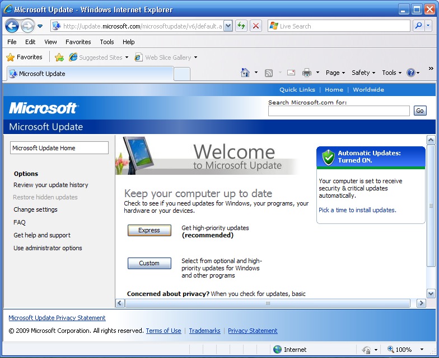The height and width of the screenshot is (358, 439).
Task: Click the Go search button
Action: tap(420, 111)
